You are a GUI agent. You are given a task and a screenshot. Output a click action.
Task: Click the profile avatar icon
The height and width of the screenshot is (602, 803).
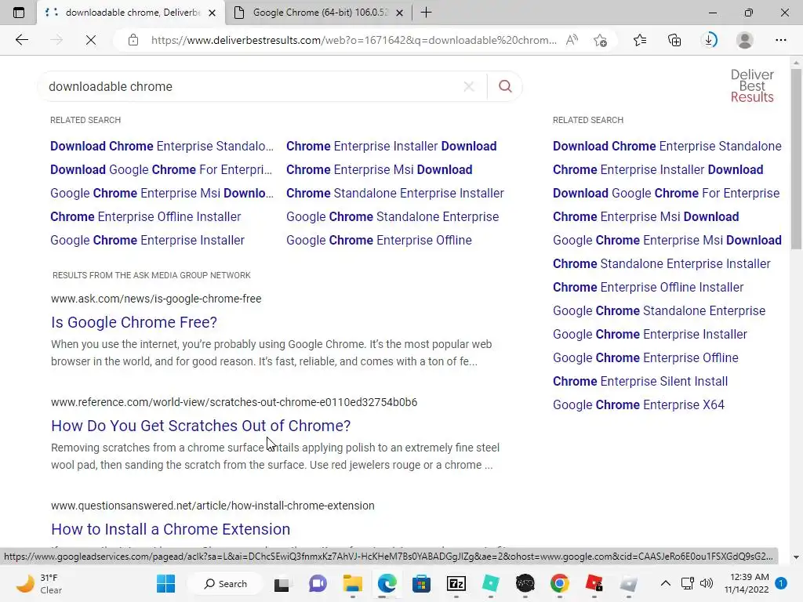tap(745, 40)
